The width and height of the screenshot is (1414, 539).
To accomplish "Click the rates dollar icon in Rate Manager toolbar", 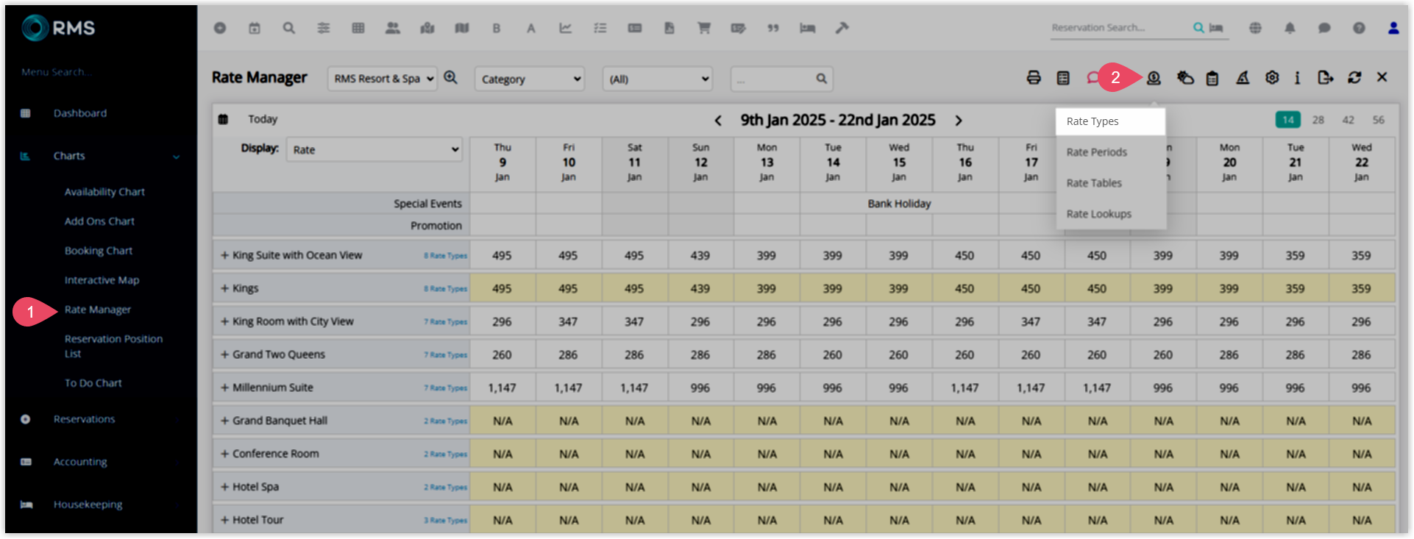I will 1154,77.
